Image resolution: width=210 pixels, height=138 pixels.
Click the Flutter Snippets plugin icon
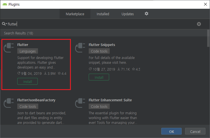tap(80, 48)
